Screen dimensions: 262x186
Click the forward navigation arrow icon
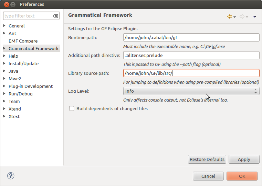coord(242,16)
